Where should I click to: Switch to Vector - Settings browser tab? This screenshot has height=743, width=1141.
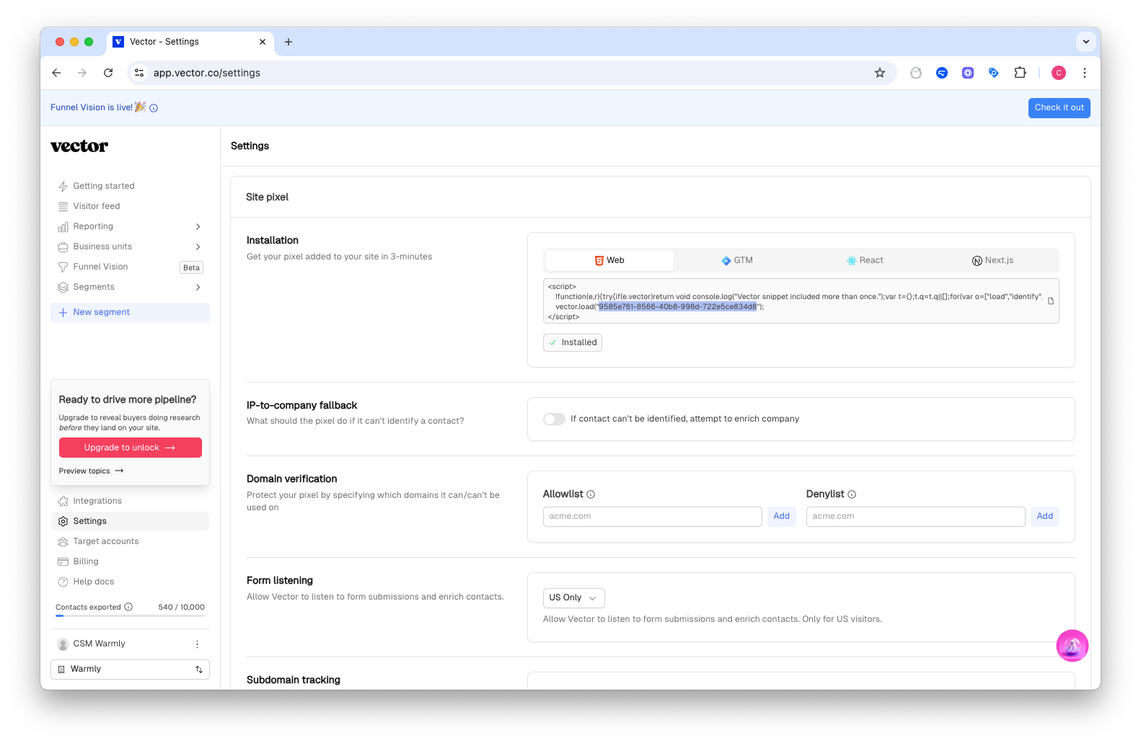[x=190, y=42]
